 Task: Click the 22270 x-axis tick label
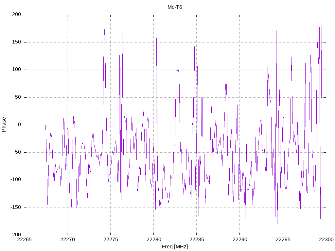point(67,240)
